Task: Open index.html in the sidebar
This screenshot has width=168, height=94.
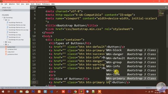Action: click(11, 52)
